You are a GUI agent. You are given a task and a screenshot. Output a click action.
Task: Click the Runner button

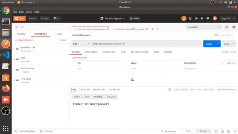[45, 18]
